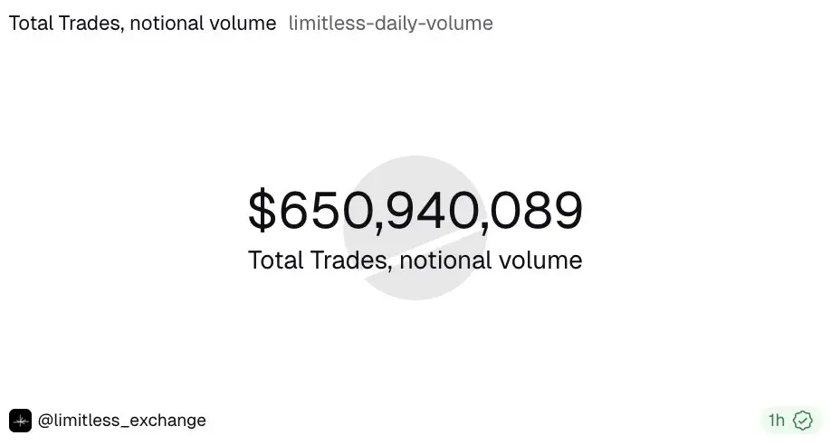Select the $650,940,089 counter value
831x445 pixels.
click(415, 211)
